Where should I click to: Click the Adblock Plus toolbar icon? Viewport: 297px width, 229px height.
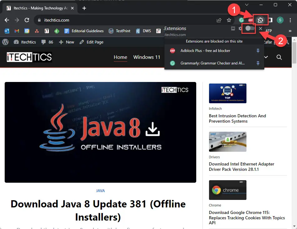(x=251, y=20)
